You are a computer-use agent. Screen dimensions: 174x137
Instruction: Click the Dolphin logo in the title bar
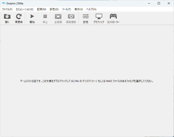coord(3,3)
